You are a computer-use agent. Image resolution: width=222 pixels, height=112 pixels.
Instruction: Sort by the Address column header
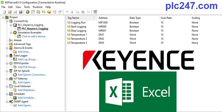pos(113,18)
